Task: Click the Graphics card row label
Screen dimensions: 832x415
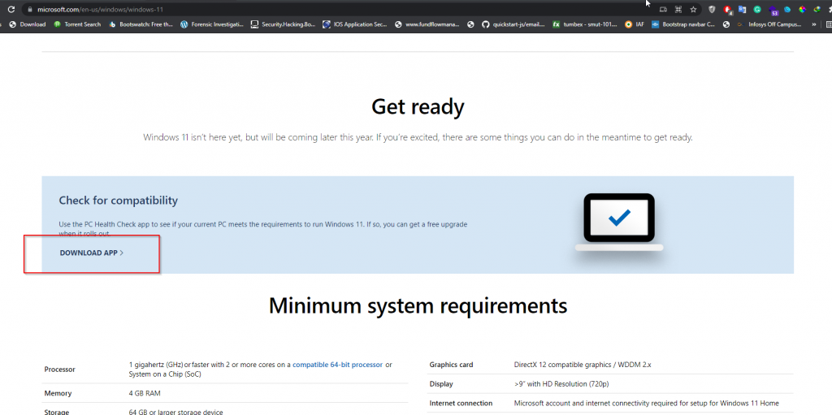Action: (x=451, y=365)
